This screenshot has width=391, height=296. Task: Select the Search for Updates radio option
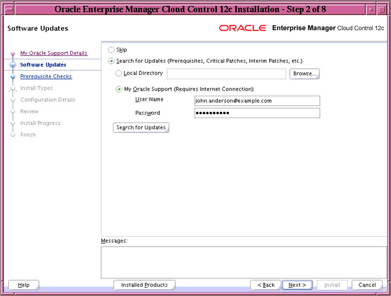[x=111, y=61]
